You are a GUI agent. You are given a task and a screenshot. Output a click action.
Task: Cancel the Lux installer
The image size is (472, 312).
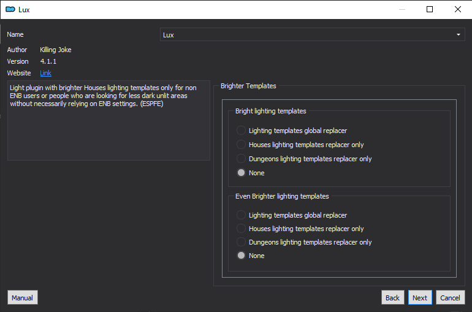451,297
